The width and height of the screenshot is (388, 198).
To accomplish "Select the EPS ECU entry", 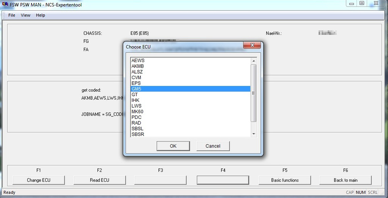I will 136,83.
